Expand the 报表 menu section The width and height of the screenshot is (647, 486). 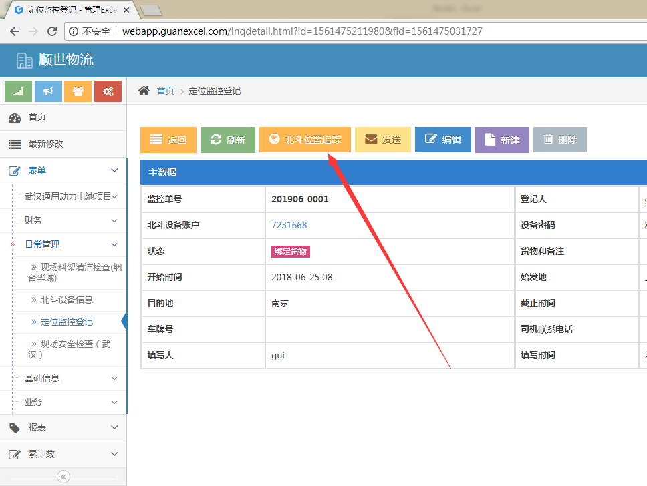coord(63,427)
